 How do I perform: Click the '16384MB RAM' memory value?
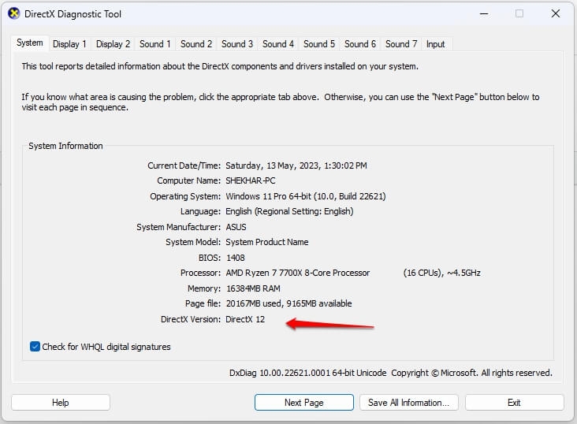point(253,288)
